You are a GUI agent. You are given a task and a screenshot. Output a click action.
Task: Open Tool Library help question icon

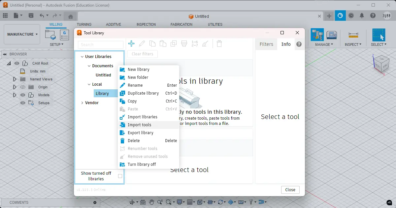tap(299, 44)
